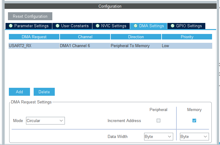Open the Parameter Settings tab
The width and height of the screenshot is (220, 145).
coord(29,26)
